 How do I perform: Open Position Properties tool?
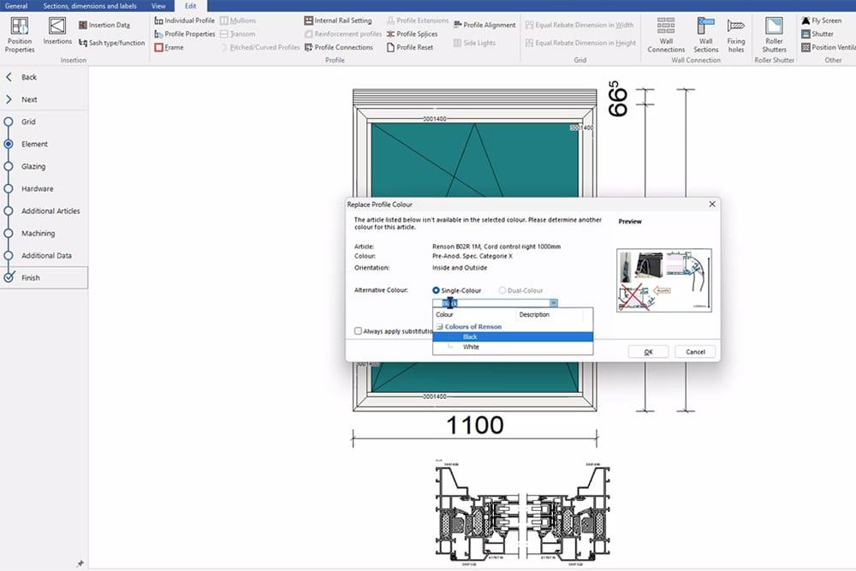point(19,33)
